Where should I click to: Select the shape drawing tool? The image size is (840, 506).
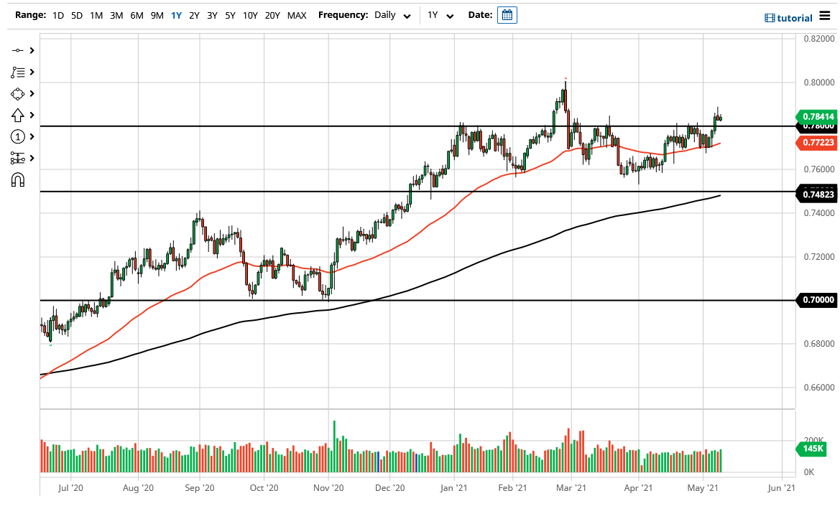tap(19, 93)
